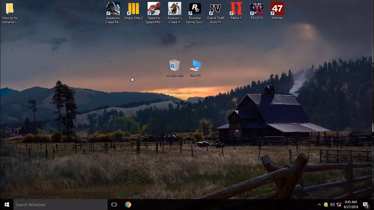Show hidden system tray icons
The image size is (374, 210).
pos(319,204)
